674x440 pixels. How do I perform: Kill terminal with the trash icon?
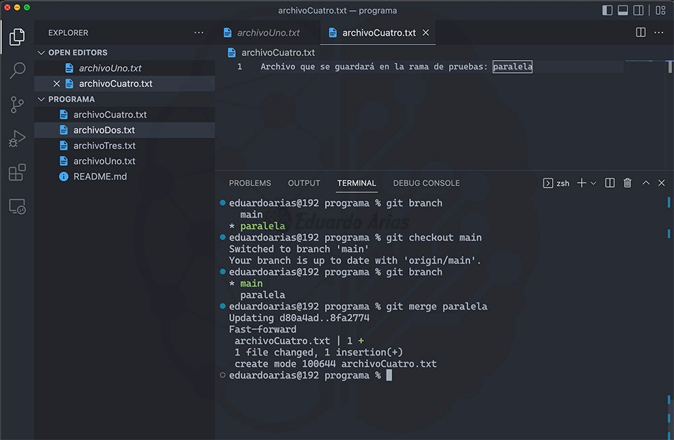(627, 183)
